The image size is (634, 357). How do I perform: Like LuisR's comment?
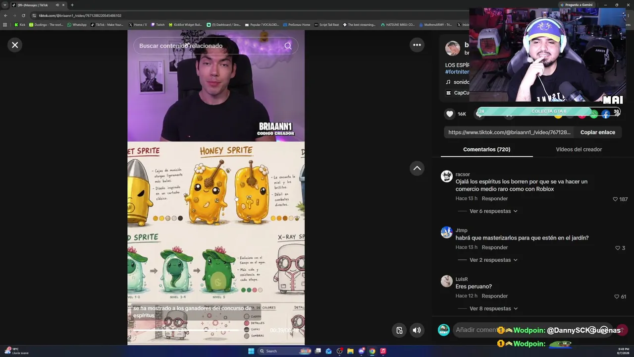(x=617, y=297)
